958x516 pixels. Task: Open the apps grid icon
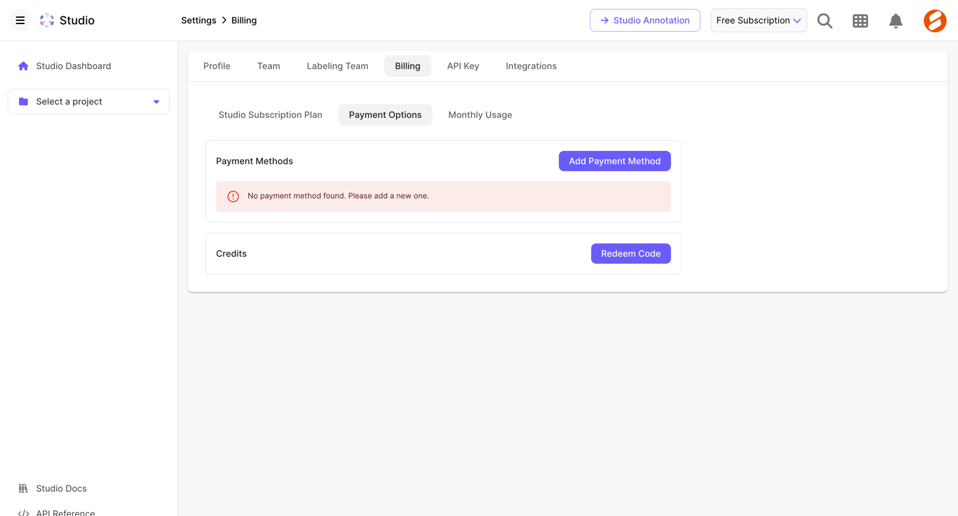click(860, 20)
